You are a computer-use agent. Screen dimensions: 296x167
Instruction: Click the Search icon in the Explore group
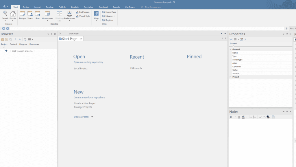click(5, 15)
